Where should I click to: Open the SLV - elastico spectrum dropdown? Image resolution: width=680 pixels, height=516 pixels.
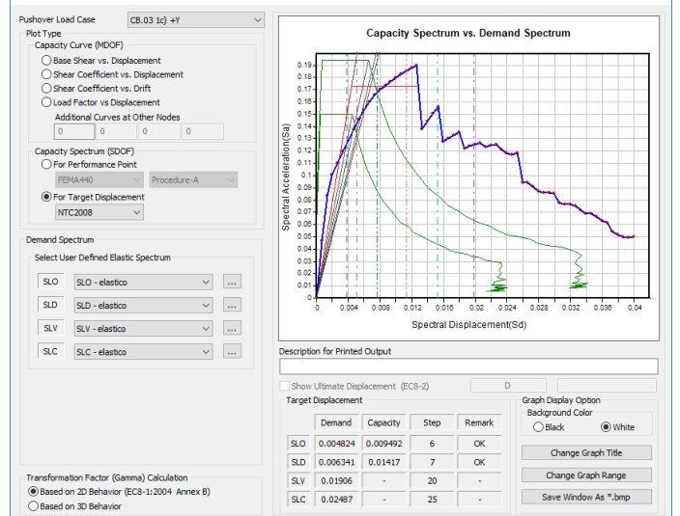pyautogui.click(x=143, y=329)
